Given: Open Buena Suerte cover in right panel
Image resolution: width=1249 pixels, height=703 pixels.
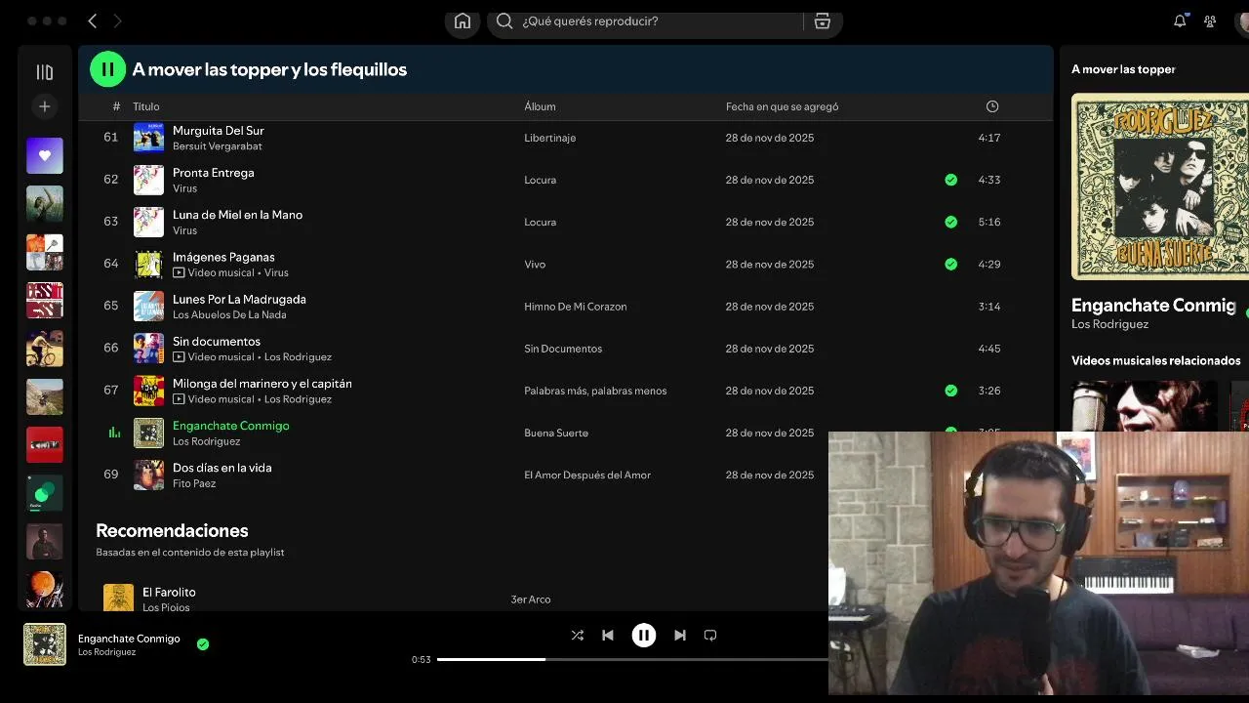Looking at the screenshot, I should pyautogui.click(x=1160, y=186).
